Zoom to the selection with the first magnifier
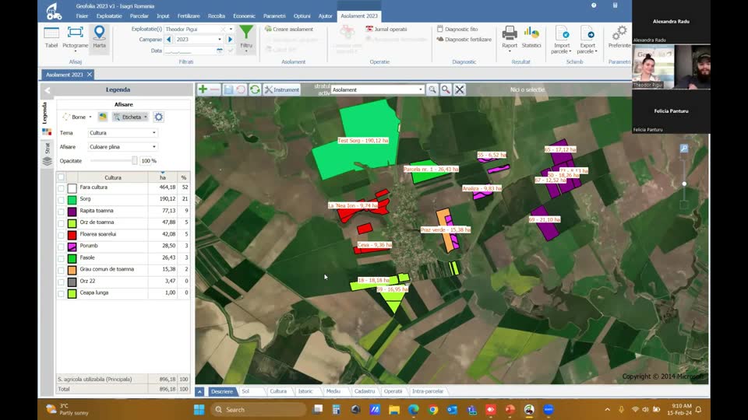Screen dimensions: 748x420 point(432,89)
